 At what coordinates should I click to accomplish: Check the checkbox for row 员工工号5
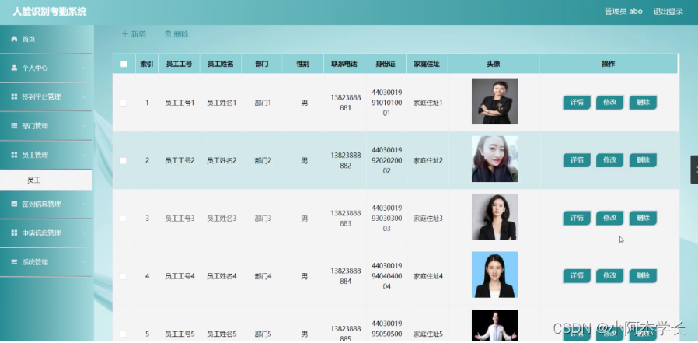[124, 334]
